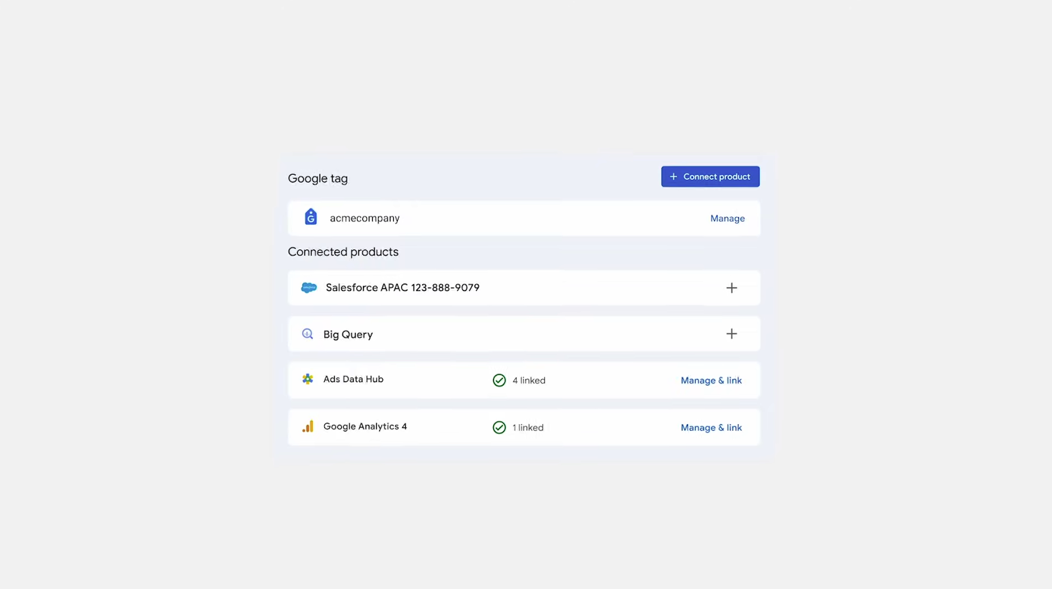Viewport: 1052px width, 589px height.
Task: Click green checkmark next to 4 linked
Action: 499,380
